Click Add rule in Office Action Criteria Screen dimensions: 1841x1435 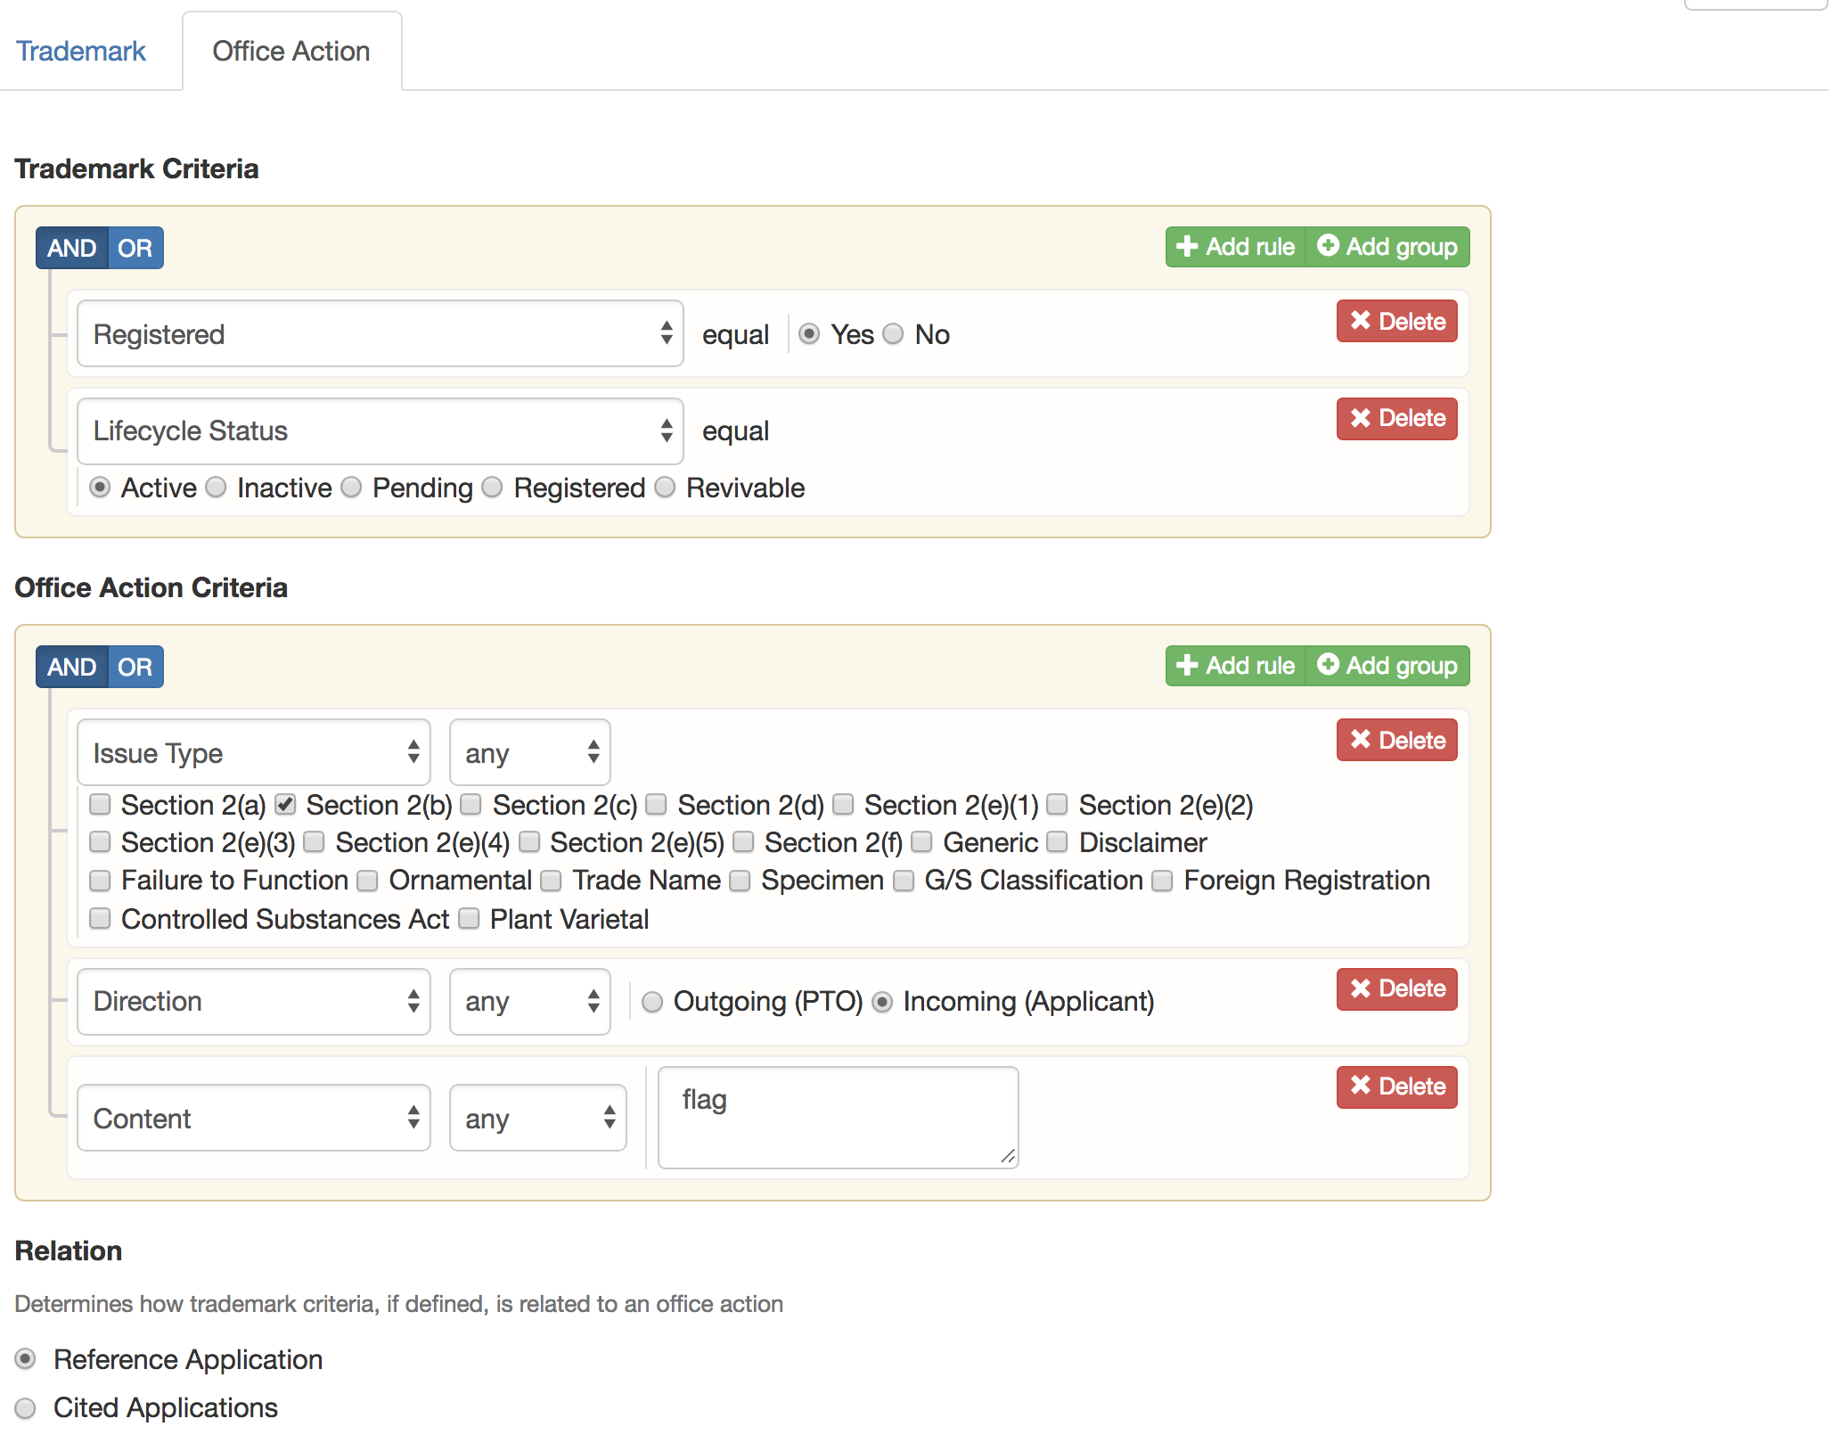(x=1235, y=666)
